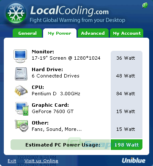Image resolution: width=153 pixels, height=166 pixels.
Task: Click the 36 Watt value
Action: click(x=126, y=58)
